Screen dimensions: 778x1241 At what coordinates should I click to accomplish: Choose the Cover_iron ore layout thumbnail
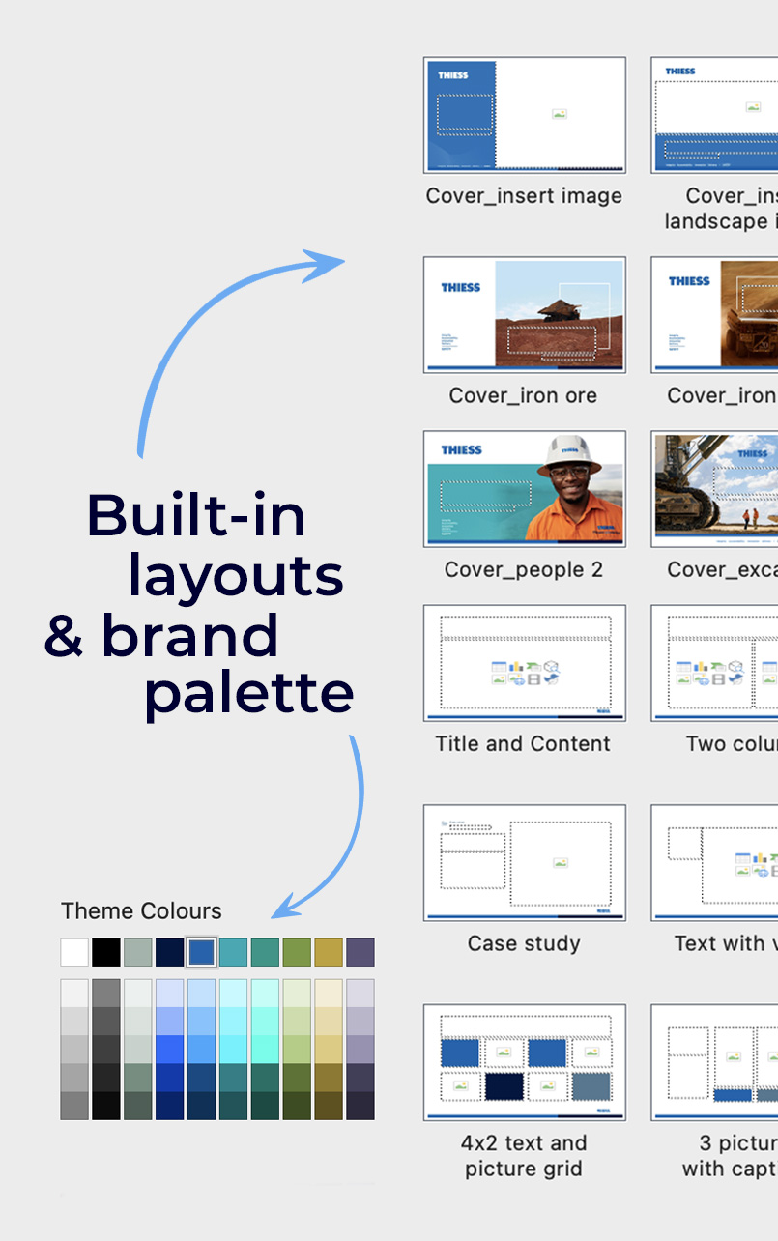[524, 314]
